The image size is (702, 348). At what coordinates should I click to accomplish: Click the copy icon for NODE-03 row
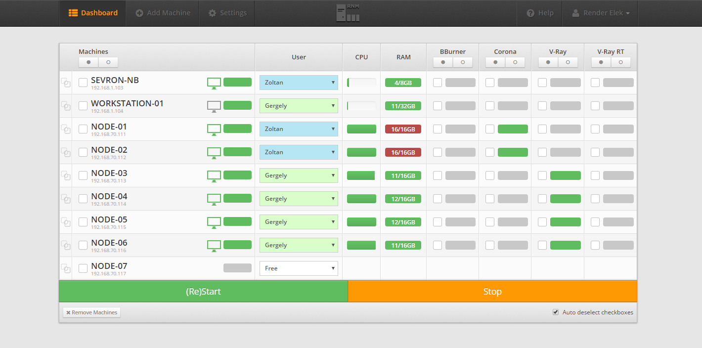[x=66, y=175]
